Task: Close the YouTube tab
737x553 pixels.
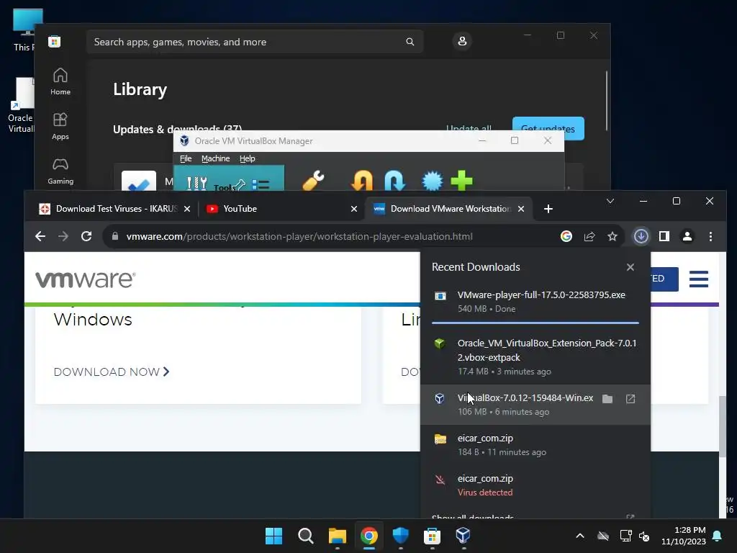Action: tap(354, 209)
